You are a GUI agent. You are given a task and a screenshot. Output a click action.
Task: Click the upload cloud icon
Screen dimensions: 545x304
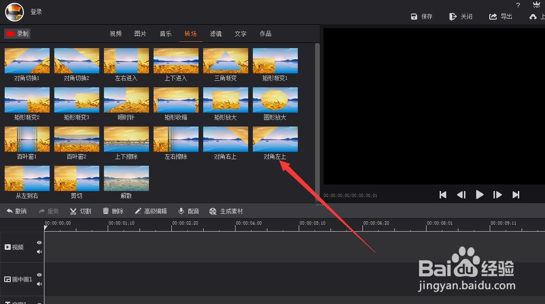coord(533,16)
